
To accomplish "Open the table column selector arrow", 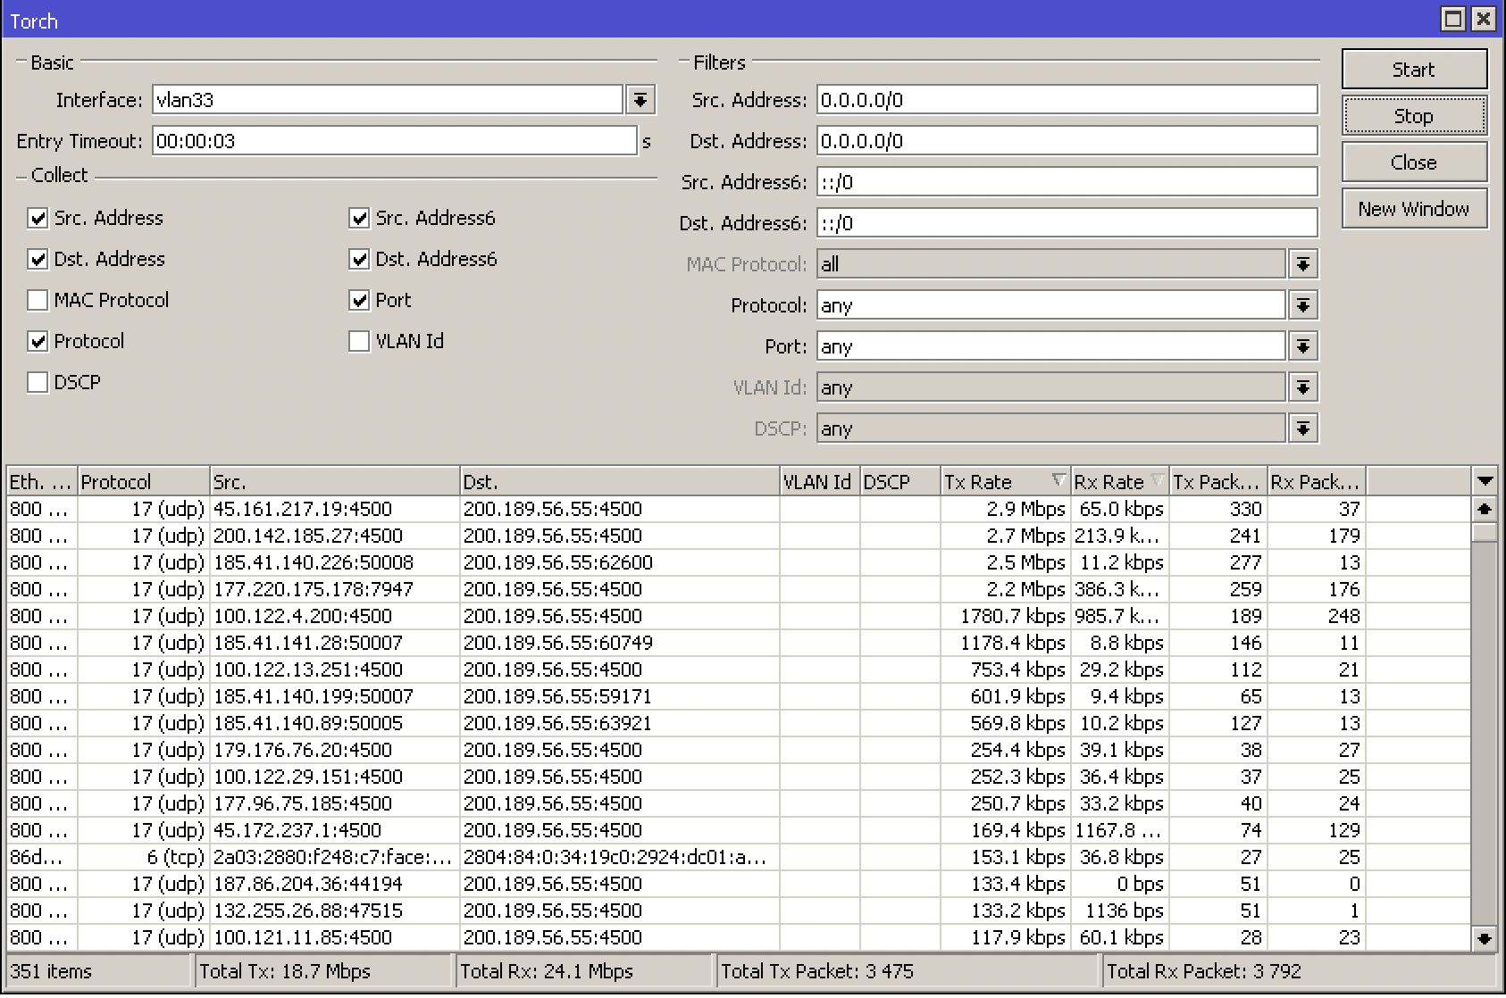I will coord(1485,481).
